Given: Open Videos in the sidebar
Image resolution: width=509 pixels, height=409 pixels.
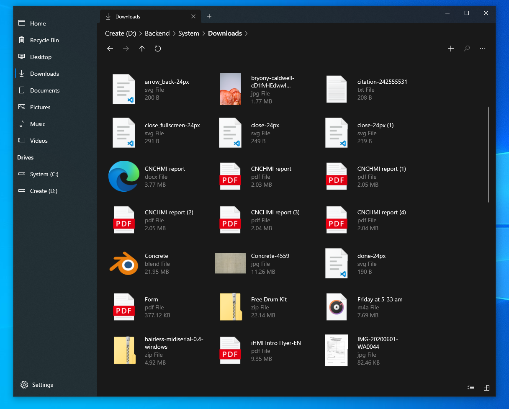Looking at the screenshot, I should click(x=56, y=141).
